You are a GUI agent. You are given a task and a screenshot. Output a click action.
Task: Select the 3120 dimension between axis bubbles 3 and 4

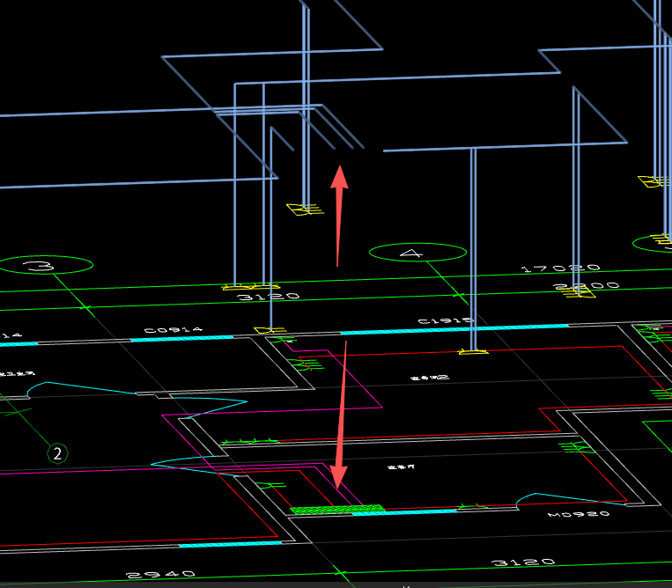269,297
